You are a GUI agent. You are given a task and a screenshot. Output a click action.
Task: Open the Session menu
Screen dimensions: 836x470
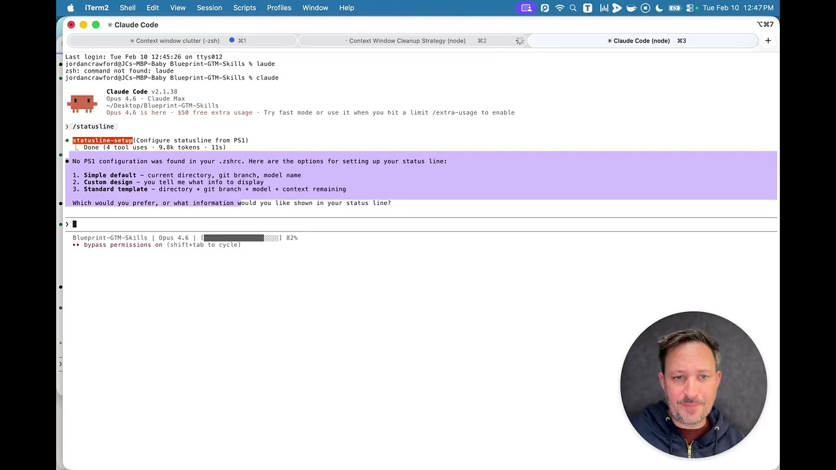(209, 8)
